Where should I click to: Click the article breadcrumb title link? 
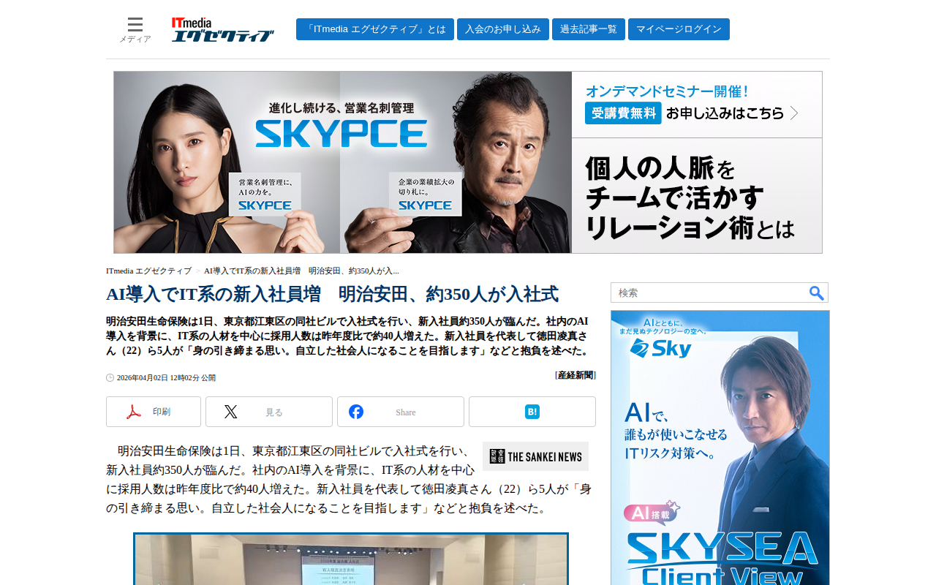click(x=301, y=271)
